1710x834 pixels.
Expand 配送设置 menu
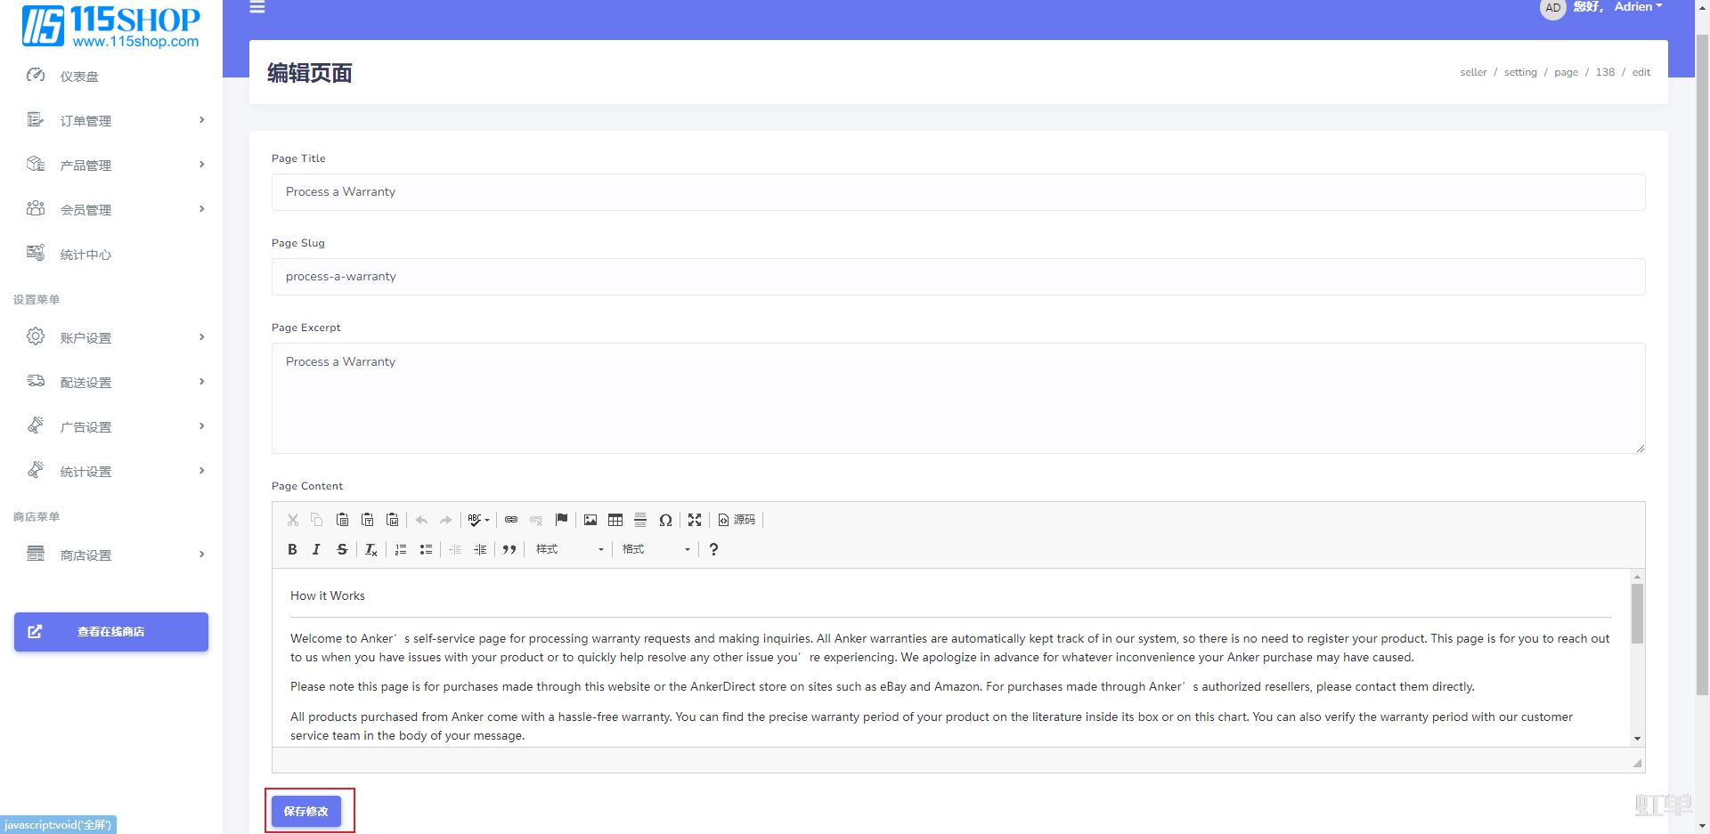coord(111,382)
